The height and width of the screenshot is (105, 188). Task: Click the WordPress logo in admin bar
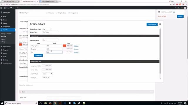pos(1,8)
